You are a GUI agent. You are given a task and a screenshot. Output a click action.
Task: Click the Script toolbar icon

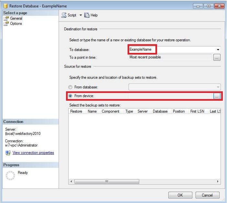tap(64, 15)
